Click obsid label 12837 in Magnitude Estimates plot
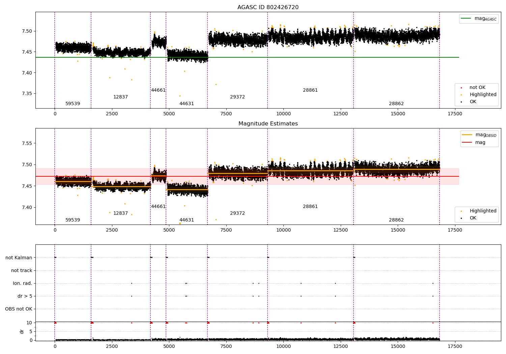Screen dimensions: 506x354 [120, 213]
